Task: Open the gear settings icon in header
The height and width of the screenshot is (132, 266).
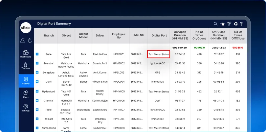Action: pos(236,24)
